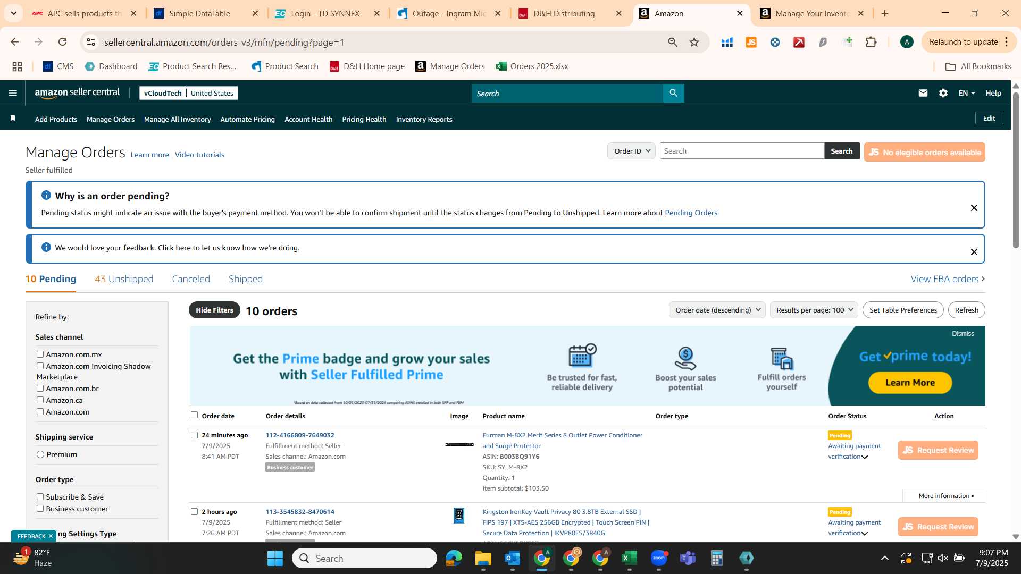Check the Business customer order type
This screenshot has width=1021, height=574.
(40, 508)
